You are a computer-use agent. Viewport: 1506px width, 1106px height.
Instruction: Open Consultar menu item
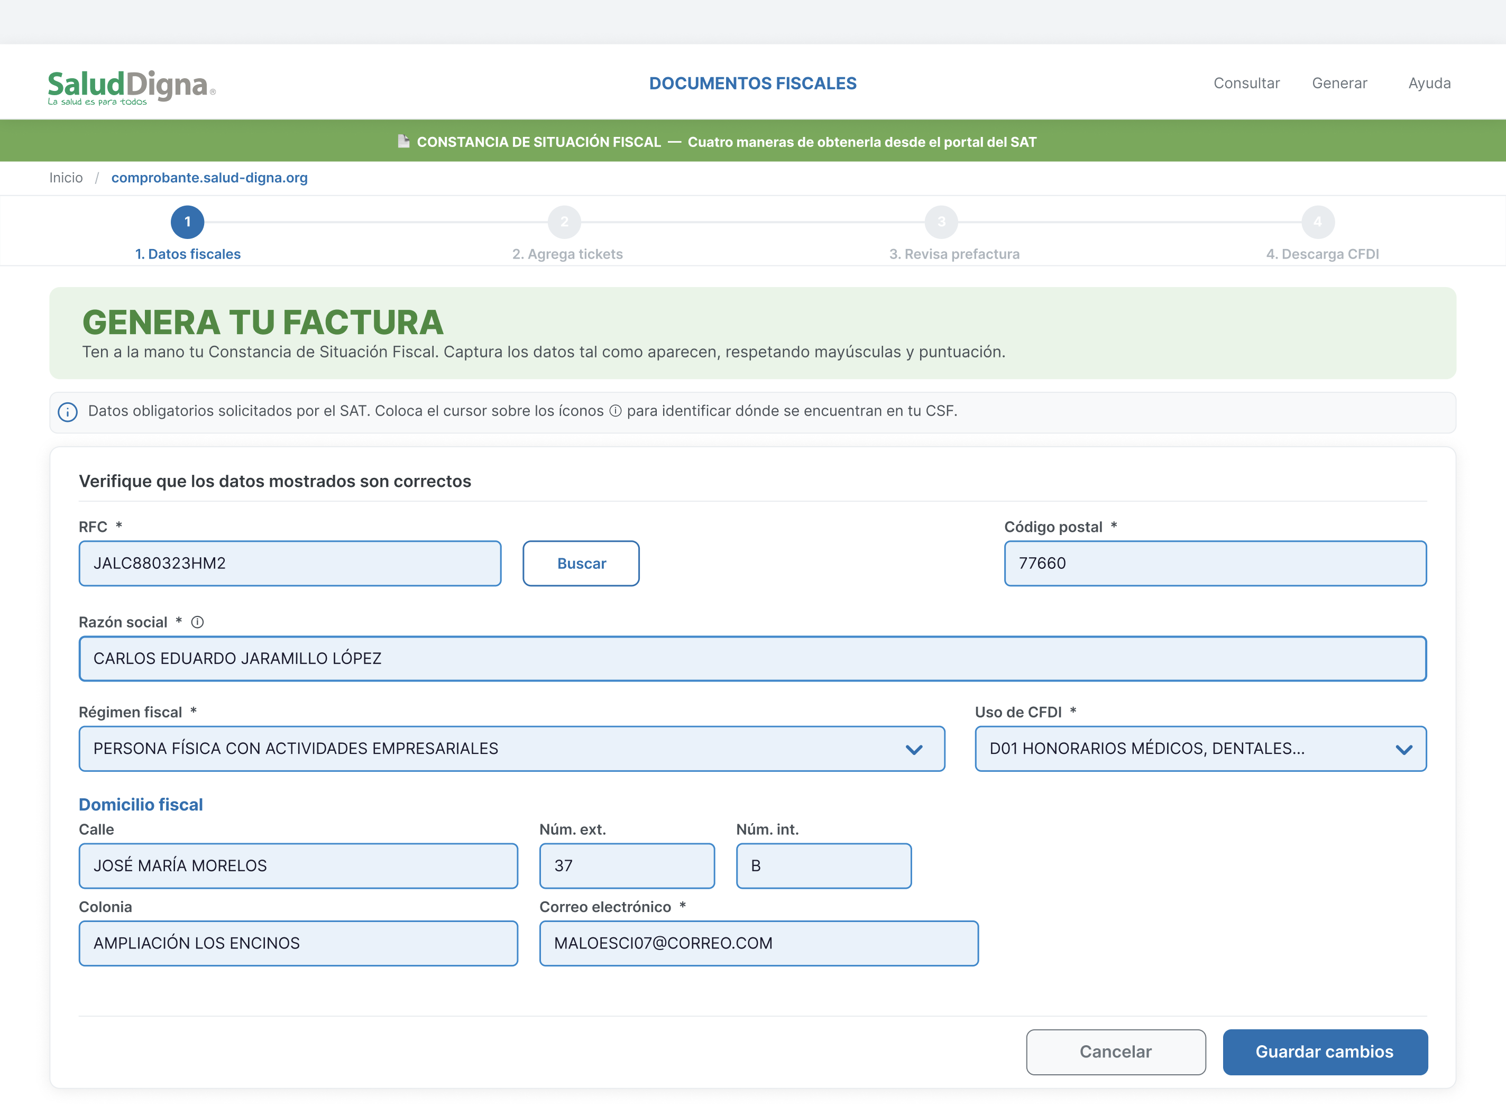tap(1247, 83)
